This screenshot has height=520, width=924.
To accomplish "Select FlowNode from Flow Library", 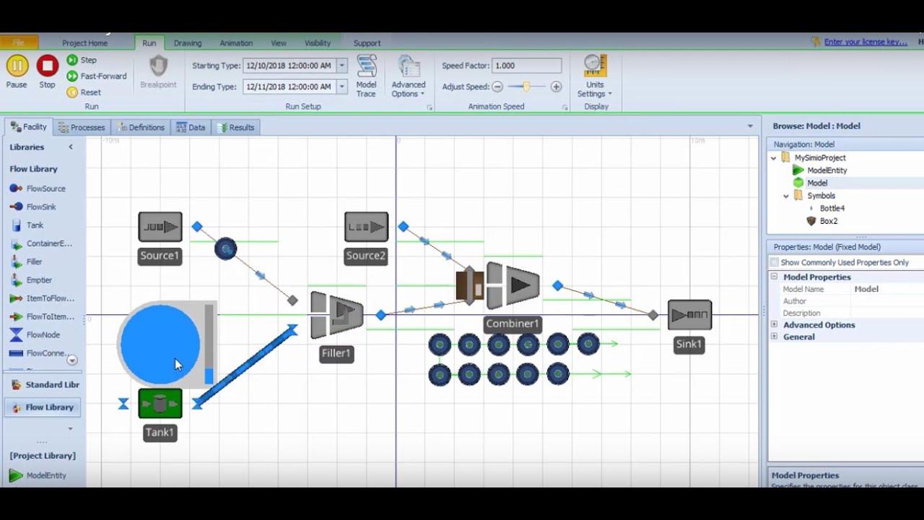I will point(35,334).
